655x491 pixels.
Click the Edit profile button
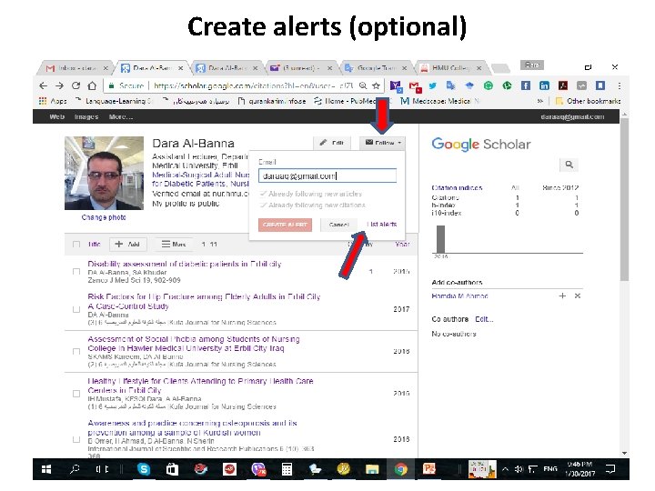(x=332, y=143)
